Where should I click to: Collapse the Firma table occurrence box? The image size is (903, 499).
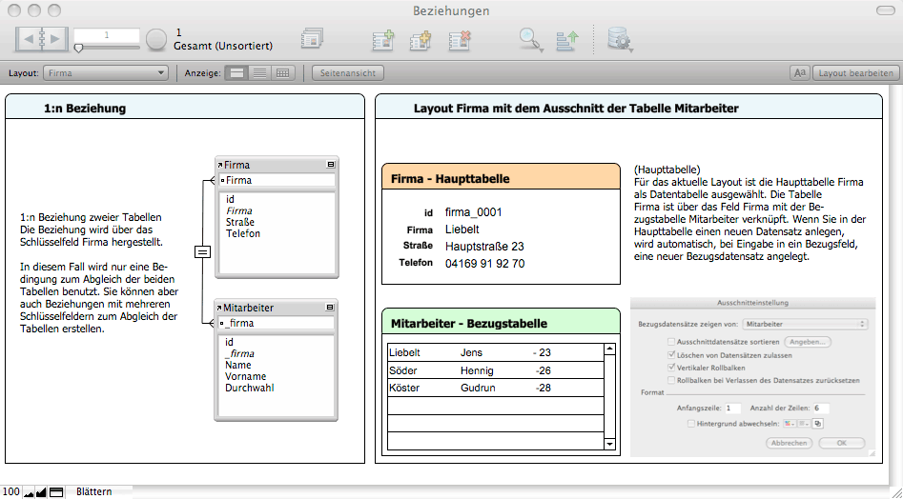pos(330,165)
